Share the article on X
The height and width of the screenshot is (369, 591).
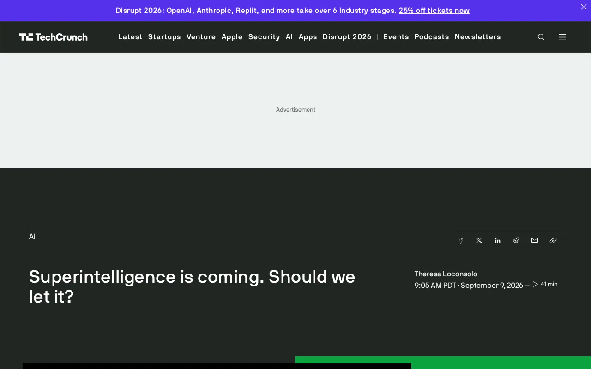coord(479,240)
